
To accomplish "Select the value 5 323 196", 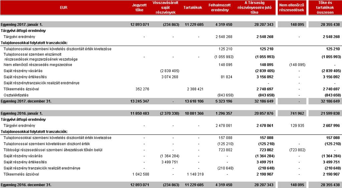I will coord(223,101).
